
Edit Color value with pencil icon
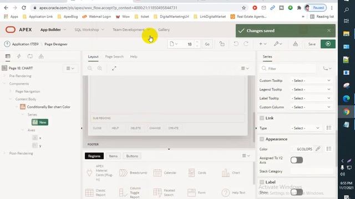(318, 149)
